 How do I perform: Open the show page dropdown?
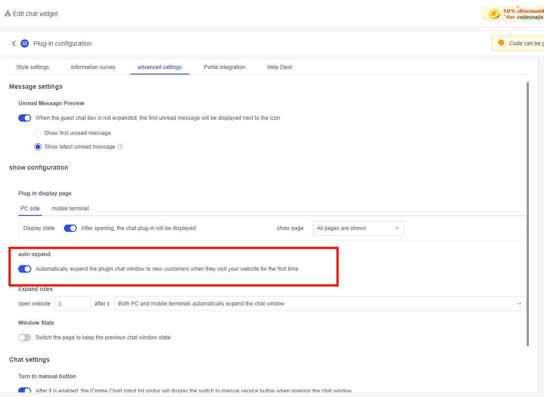(x=358, y=228)
